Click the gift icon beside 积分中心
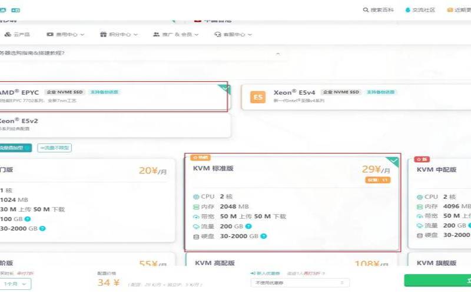 [x=104, y=35]
